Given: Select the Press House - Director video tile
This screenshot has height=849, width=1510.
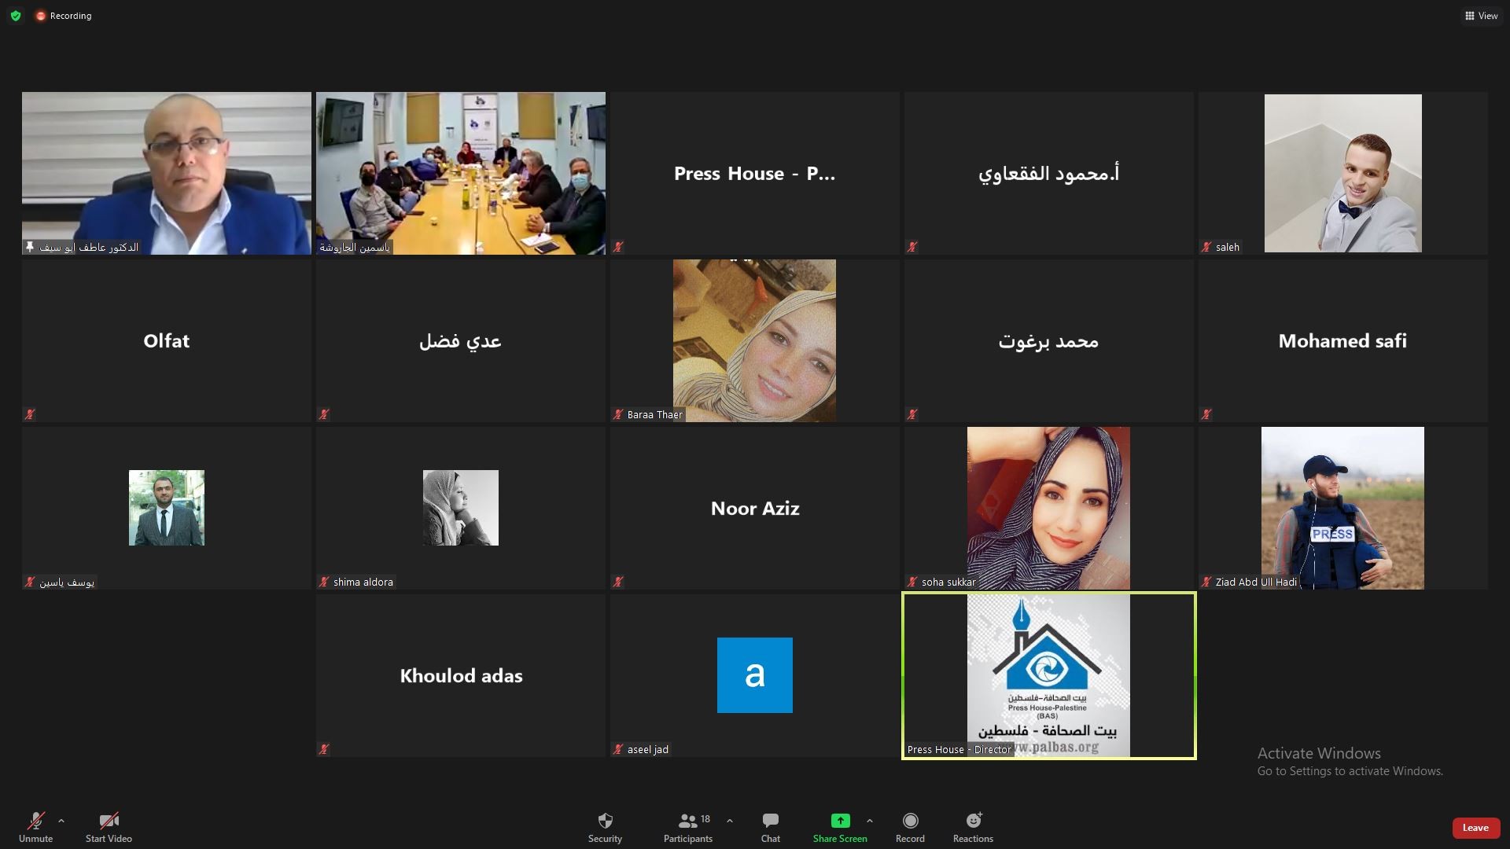Looking at the screenshot, I should coord(1048,676).
